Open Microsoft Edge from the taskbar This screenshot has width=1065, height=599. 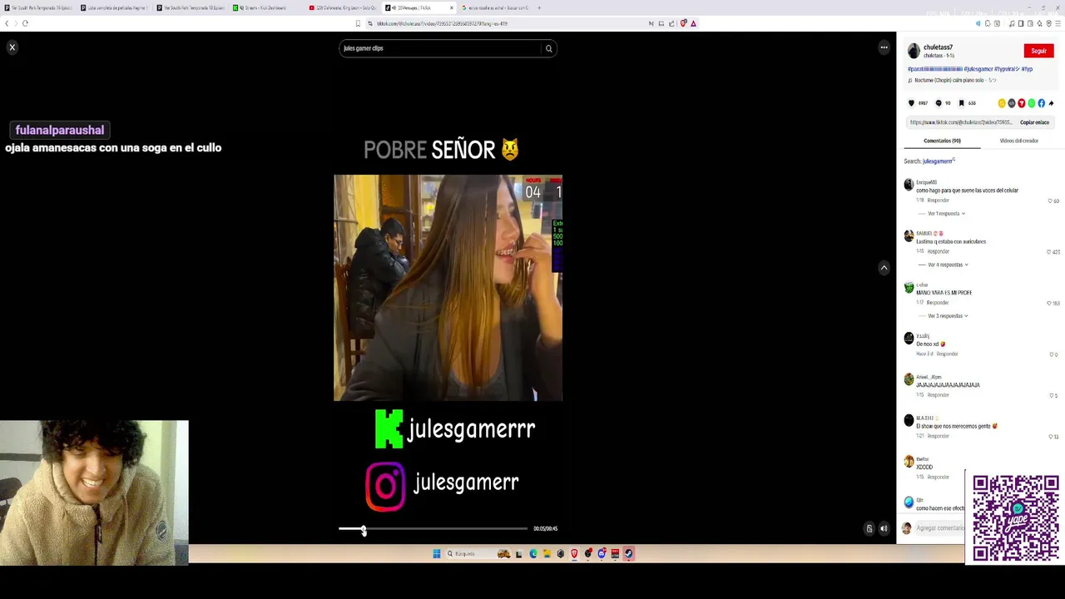point(533,553)
